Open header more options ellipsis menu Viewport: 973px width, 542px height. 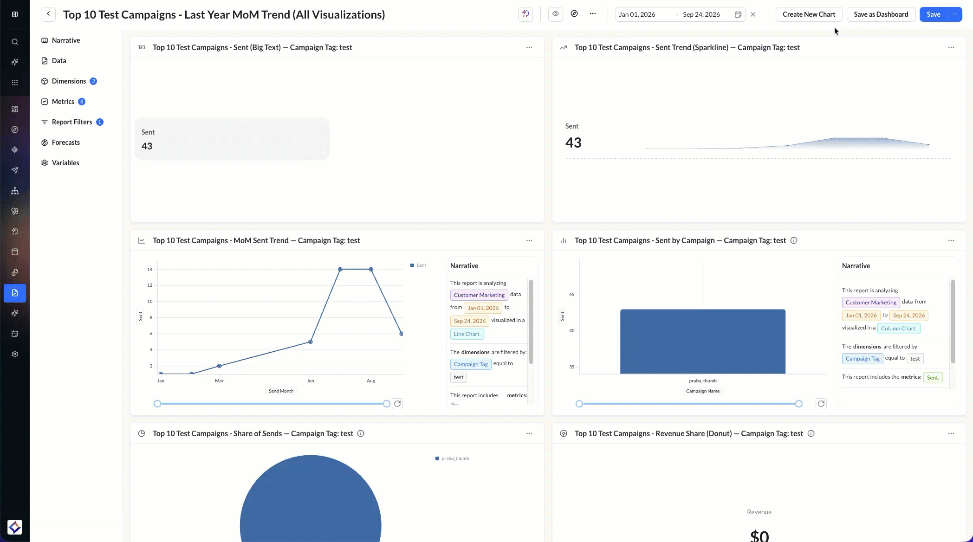coord(593,14)
